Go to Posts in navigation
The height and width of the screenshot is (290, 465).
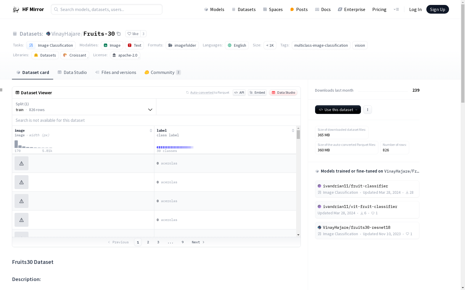point(299,10)
